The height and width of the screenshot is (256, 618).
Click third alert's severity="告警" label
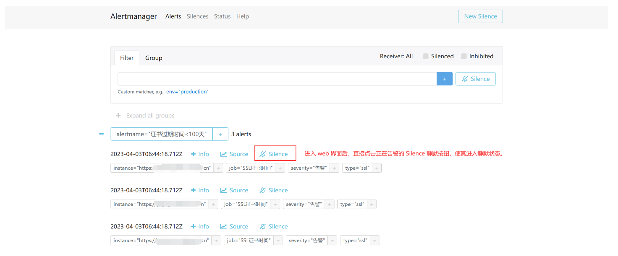307,240
